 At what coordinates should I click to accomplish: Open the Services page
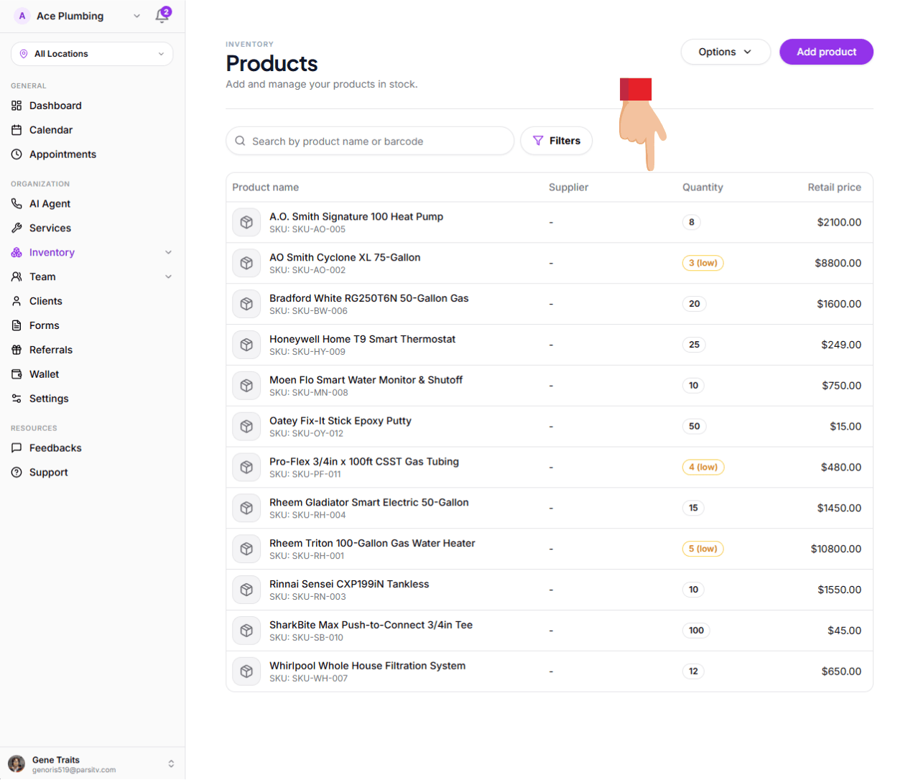pyautogui.click(x=50, y=228)
